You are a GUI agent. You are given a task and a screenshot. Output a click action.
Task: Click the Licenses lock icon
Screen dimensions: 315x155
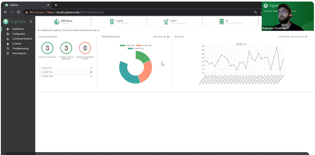pyautogui.click(x=7, y=44)
